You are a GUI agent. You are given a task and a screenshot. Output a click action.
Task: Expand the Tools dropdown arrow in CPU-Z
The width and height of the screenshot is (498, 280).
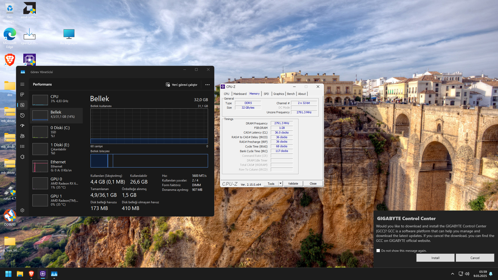click(280, 184)
